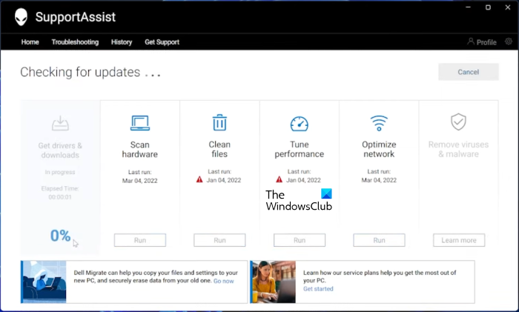Minimize the SupportAssist window
Image resolution: width=519 pixels, height=312 pixels.
click(468, 7)
